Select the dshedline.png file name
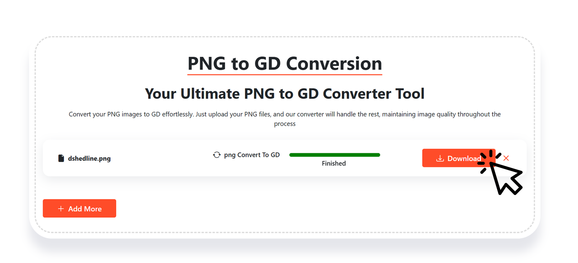 tap(89, 158)
